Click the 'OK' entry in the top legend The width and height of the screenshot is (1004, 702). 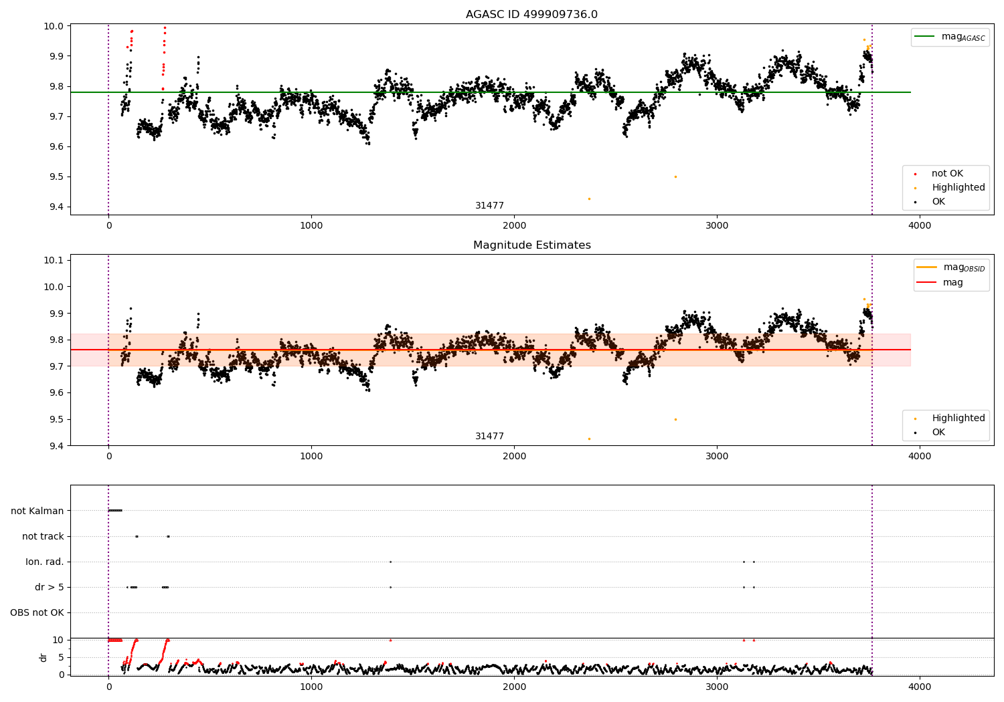click(x=938, y=202)
